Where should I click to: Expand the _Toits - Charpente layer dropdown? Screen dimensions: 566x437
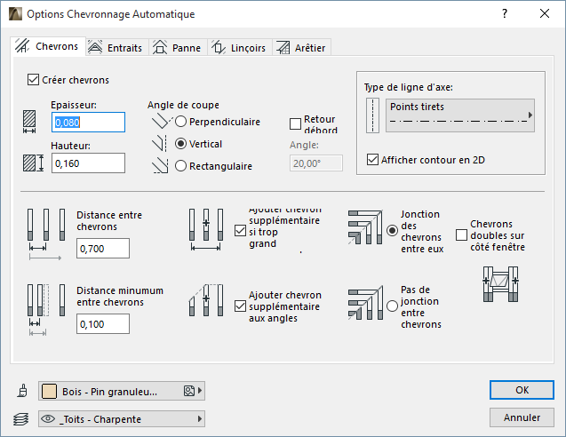pos(122,419)
